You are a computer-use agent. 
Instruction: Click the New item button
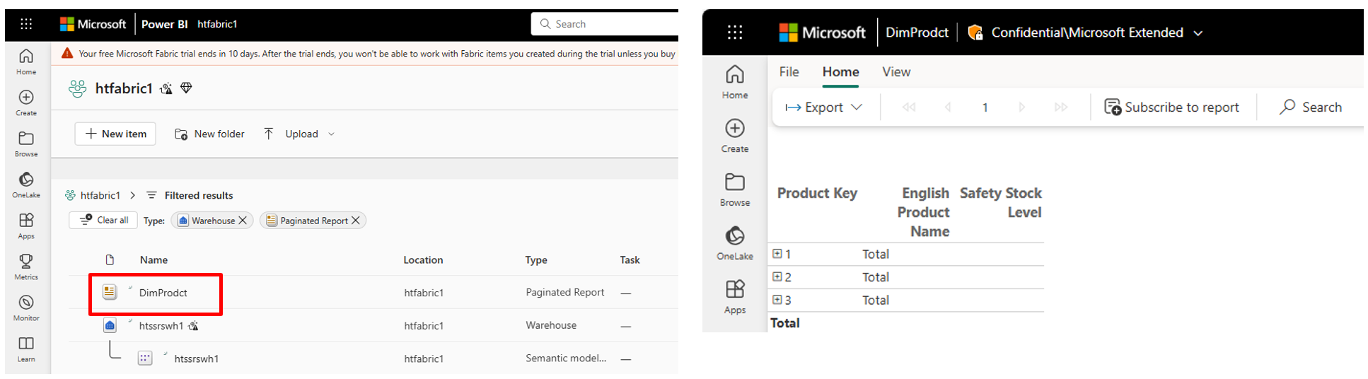pos(115,134)
